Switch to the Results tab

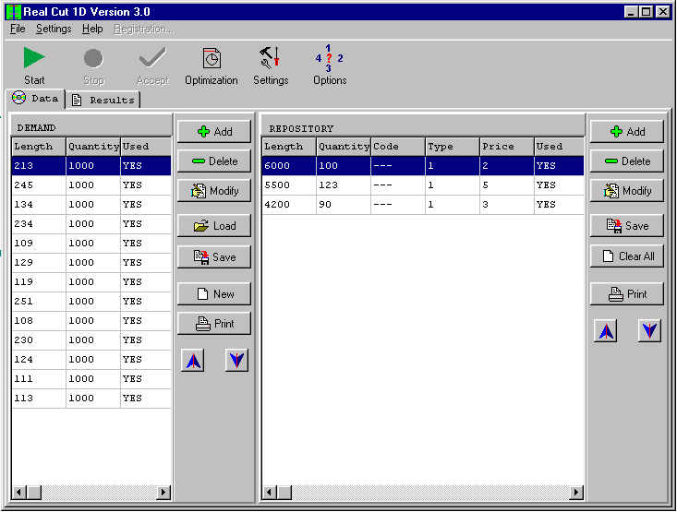tap(103, 100)
